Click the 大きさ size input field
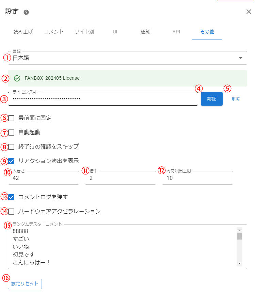 point(44,178)
